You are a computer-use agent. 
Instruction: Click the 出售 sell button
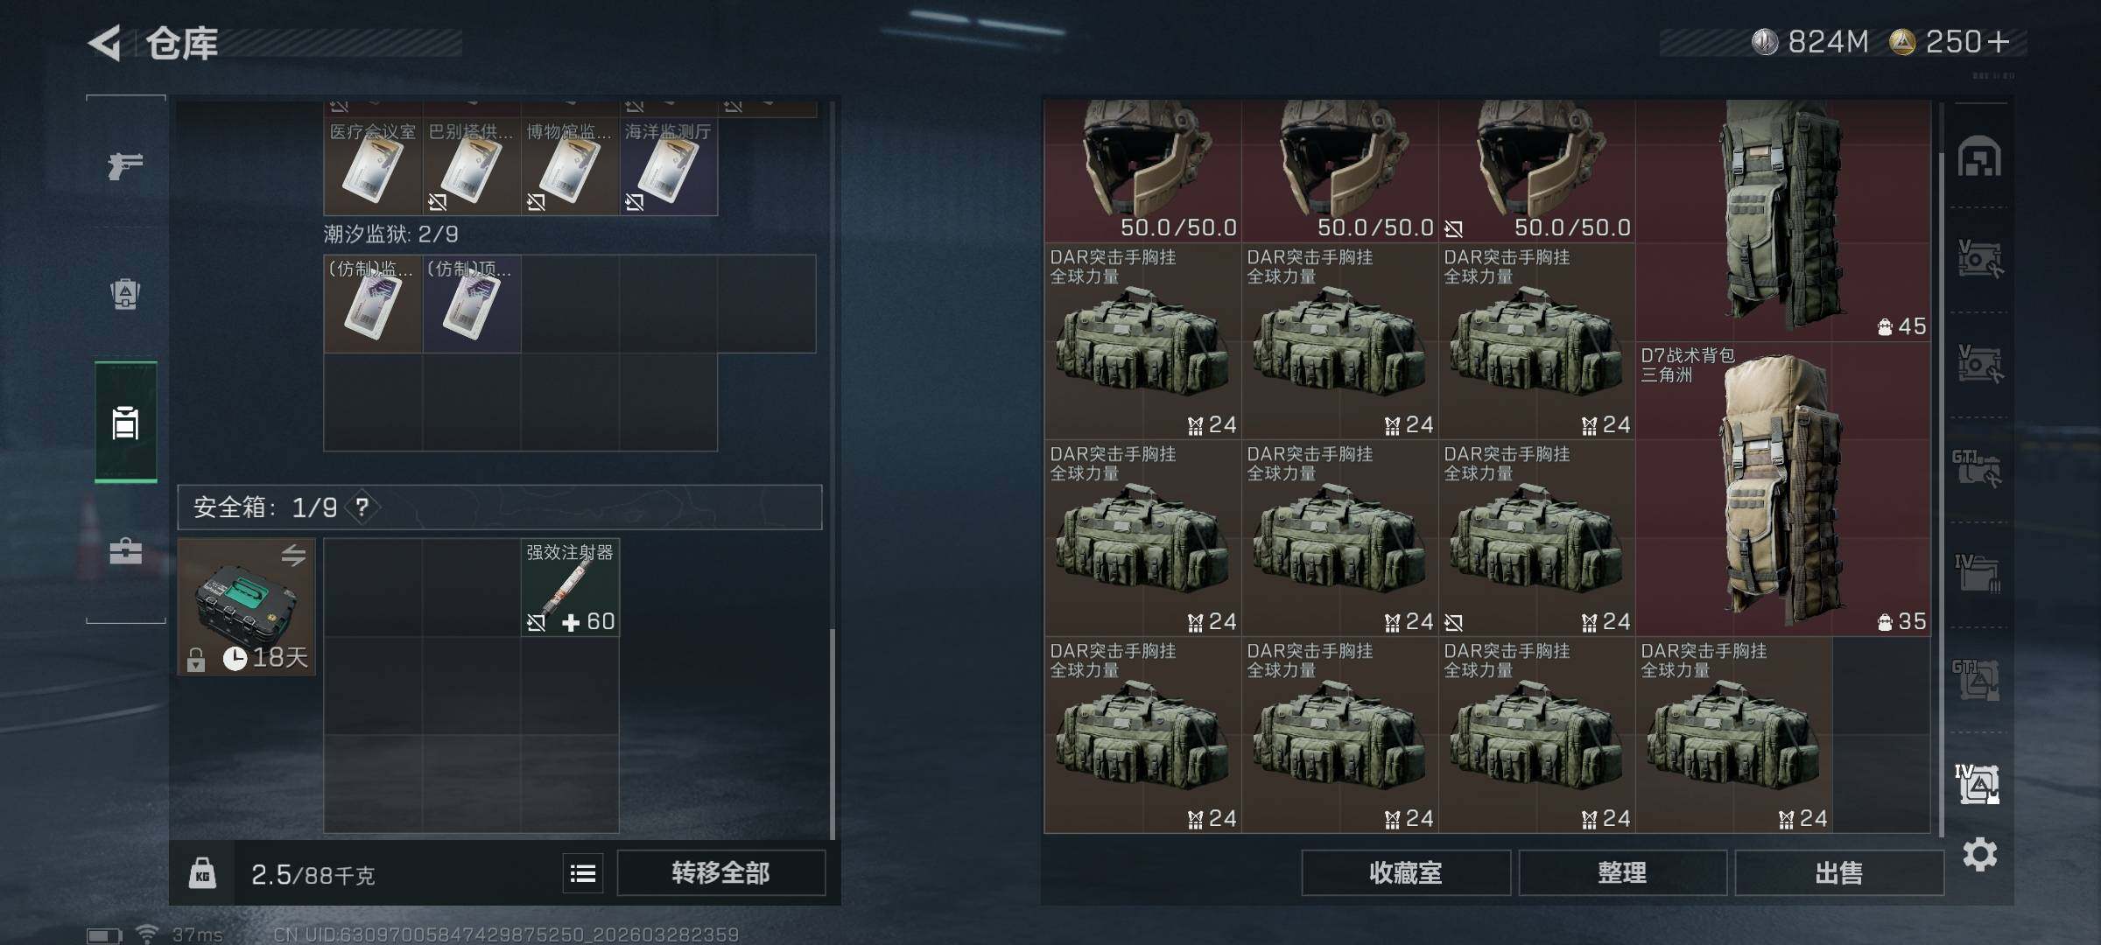(x=1838, y=872)
